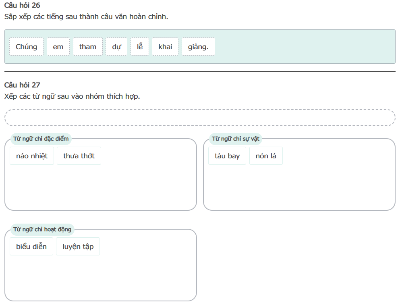The image size is (400, 307).
Task: Click the "Câu hỏi 27" heading
Action: (22, 85)
